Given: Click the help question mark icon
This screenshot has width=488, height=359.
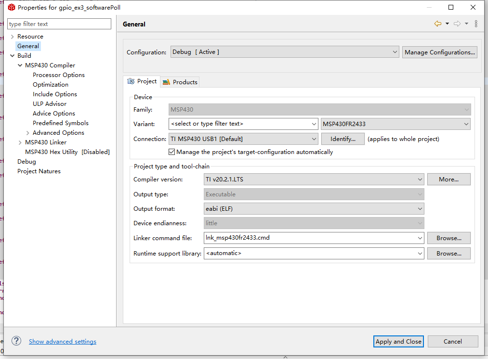Looking at the screenshot, I should click(x=16, y=341).
